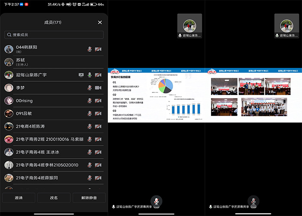Click the muted mic icon for 李梦
The height and width of the screenshot is (216, 302).
point(89,88)
